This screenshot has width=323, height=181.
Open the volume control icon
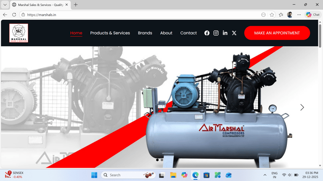pos(290,175)
